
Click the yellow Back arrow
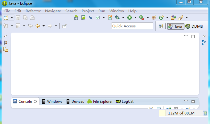38,26
